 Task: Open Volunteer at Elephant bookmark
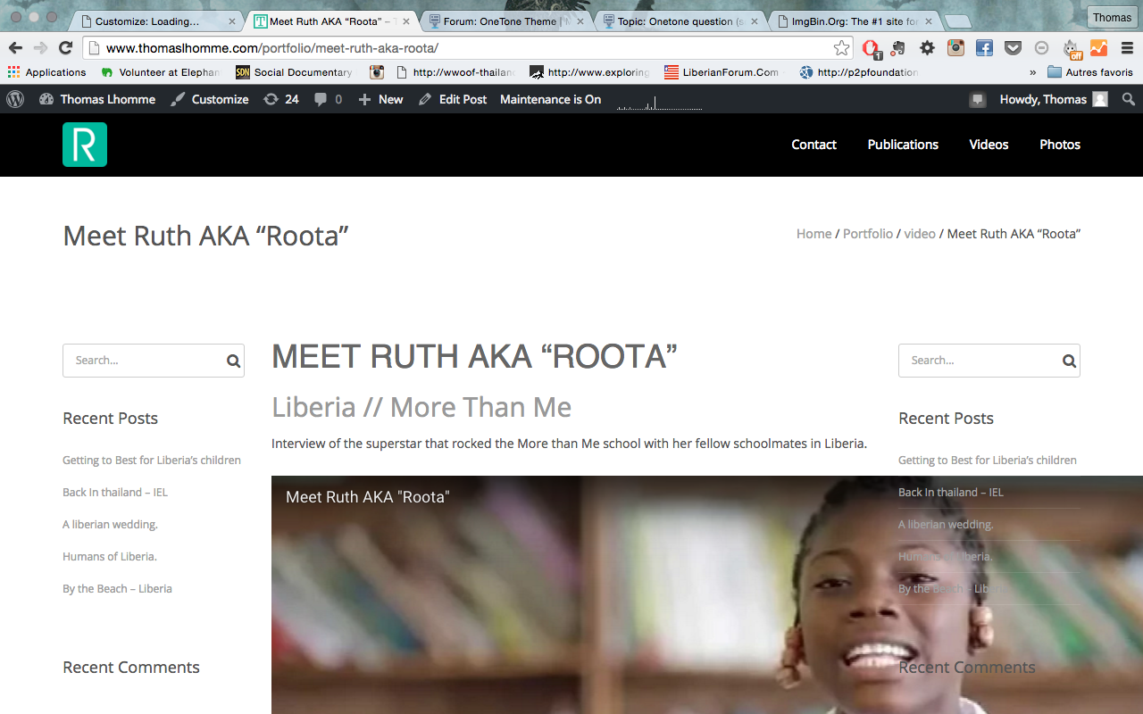(x=161, y=72)
